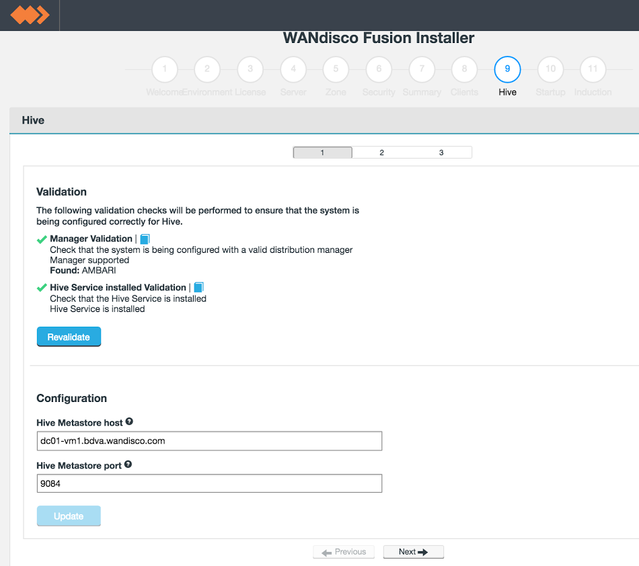The height and width of the screenshot is (566, 639).
Task: Click the Update button
Action: [x=69, y=516]
